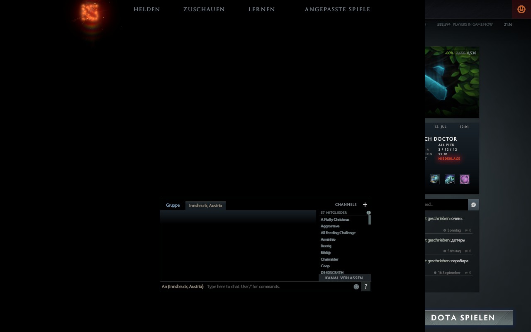The height and width of the screenshot is (332, 531).
Task: Switch to the Gruppe chat tab
Action: click(173, 205)
